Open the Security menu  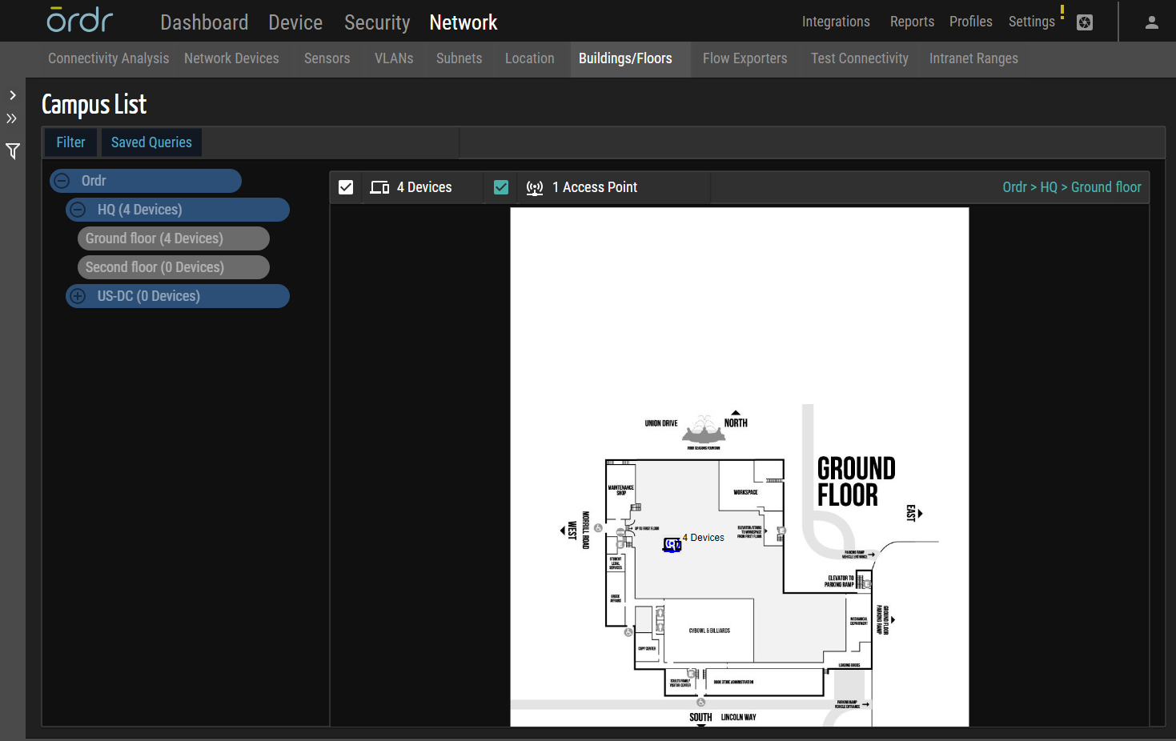click(376, 22)
